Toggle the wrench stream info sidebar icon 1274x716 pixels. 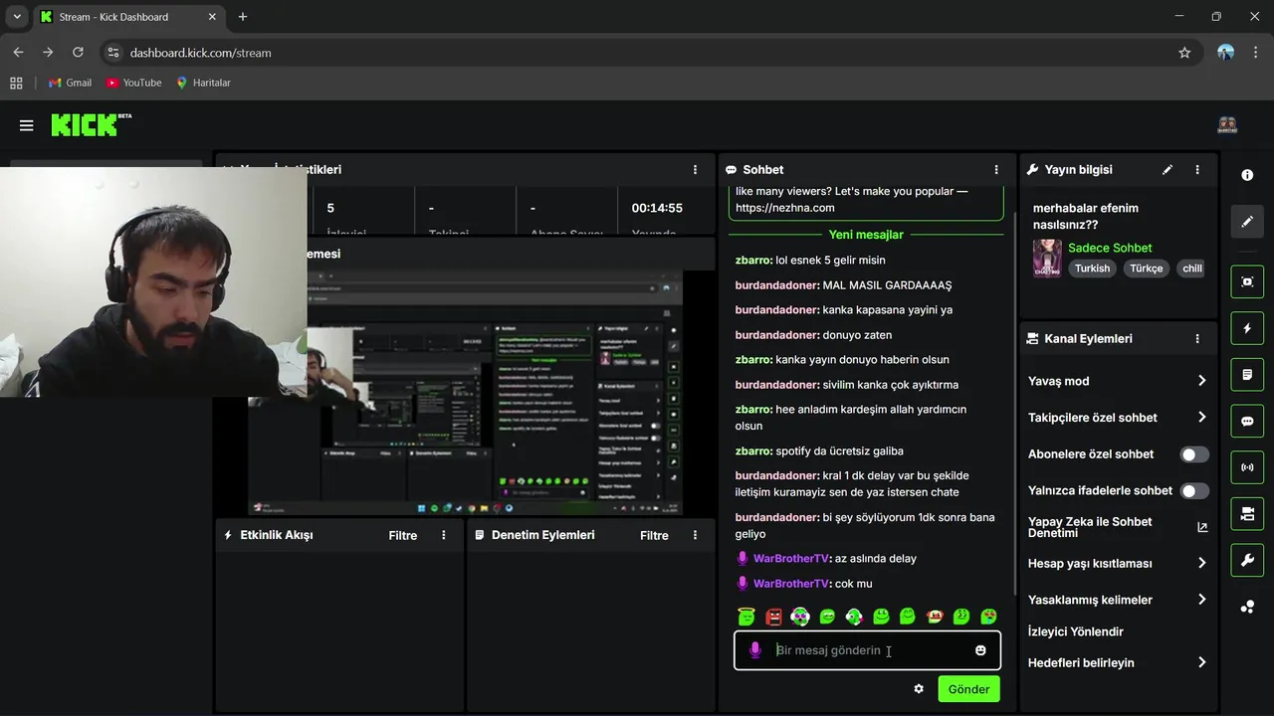(1247, 560)
